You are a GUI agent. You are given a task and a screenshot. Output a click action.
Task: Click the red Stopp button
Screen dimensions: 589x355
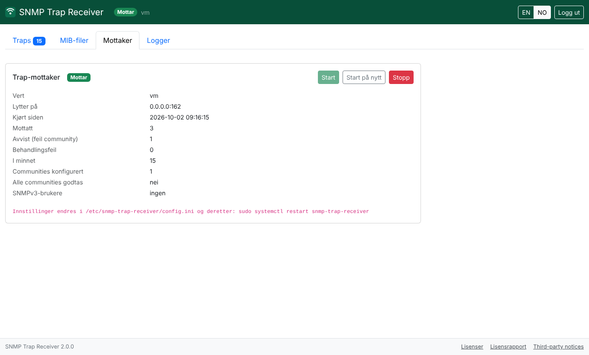pyautogui.click(x=401, y=77)
